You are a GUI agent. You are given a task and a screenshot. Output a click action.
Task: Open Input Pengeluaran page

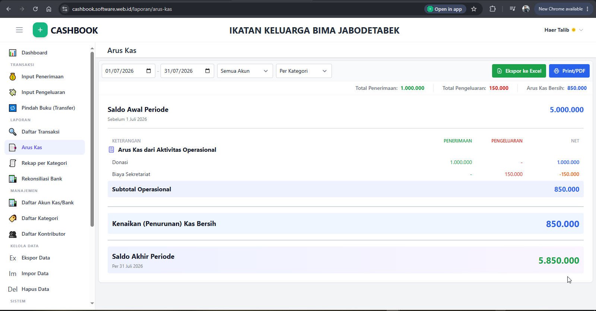[45, 92]
